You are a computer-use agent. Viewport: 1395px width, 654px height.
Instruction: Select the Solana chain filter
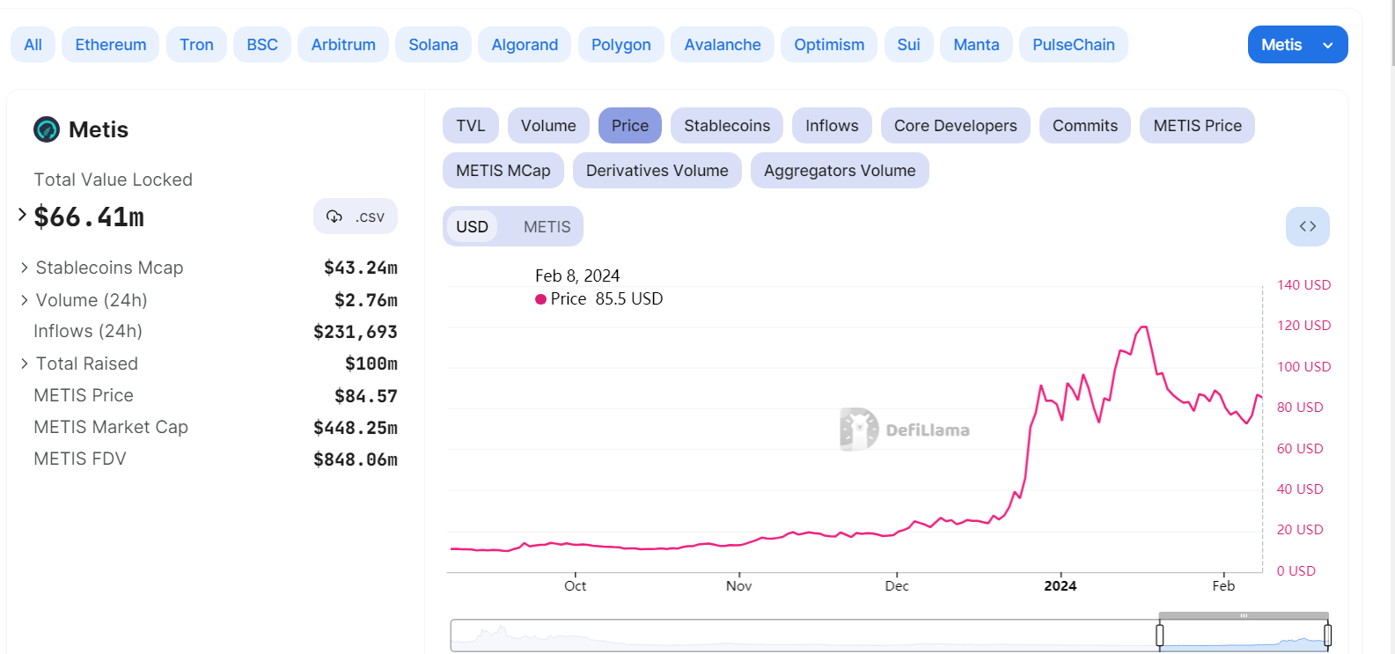click(433, 45)
